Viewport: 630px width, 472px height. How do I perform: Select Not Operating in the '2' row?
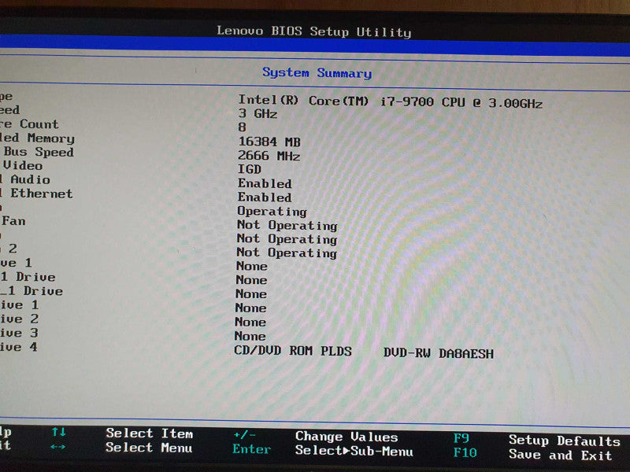pyautogui.click(x=287, y=253)
